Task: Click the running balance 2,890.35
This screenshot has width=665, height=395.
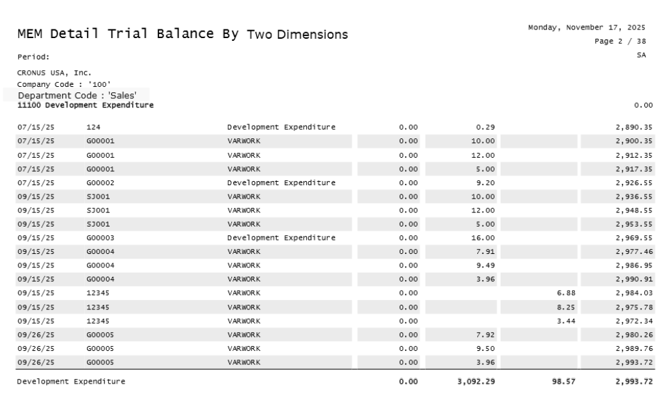Action: (x=634, y=127)
